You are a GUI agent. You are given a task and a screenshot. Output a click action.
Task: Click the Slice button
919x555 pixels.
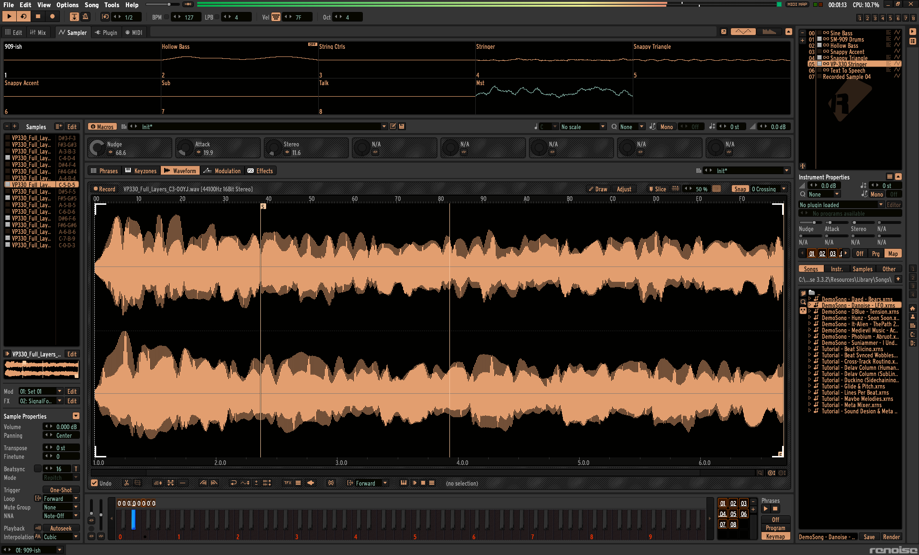coord(657,189)
